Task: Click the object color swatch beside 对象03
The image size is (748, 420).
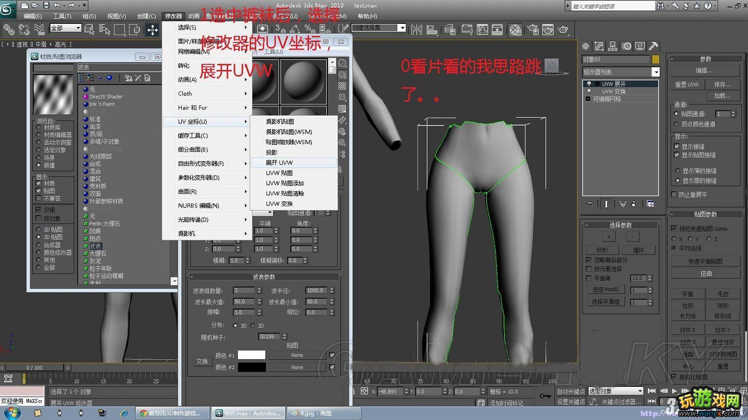Action: (656, 60)
